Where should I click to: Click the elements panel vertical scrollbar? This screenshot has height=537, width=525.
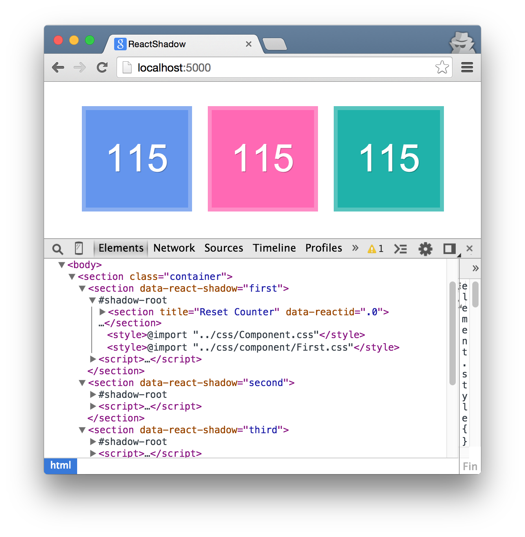tap(453, 333)
